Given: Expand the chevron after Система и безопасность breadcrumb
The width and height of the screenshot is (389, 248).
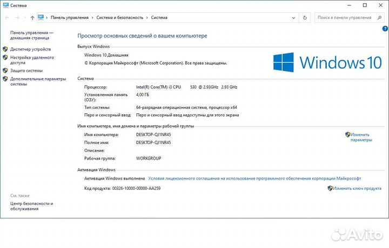Looking at the screenshot, I should (x=147, y=17).
